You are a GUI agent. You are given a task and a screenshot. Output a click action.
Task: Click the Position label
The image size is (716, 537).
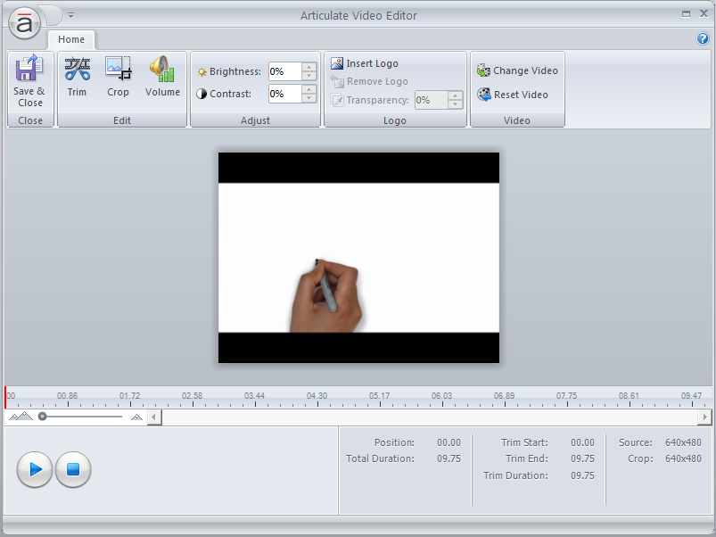[394, 442]
